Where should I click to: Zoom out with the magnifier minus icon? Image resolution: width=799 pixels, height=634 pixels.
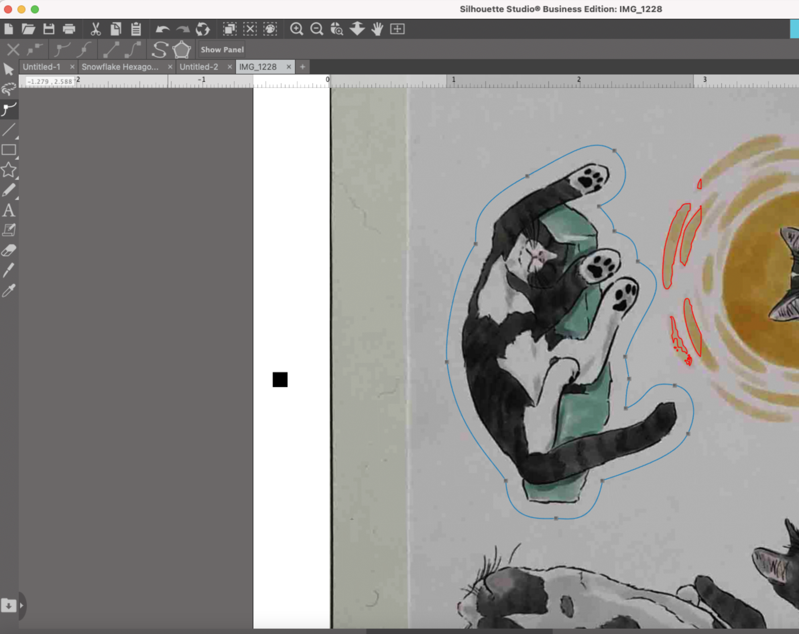(316, 29)
